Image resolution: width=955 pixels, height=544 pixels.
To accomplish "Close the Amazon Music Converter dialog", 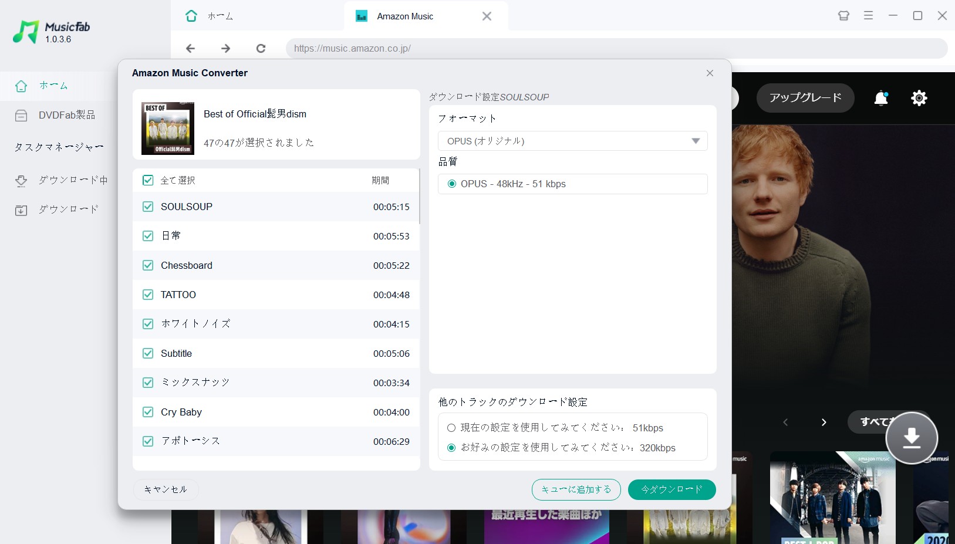I will (710, 73).
